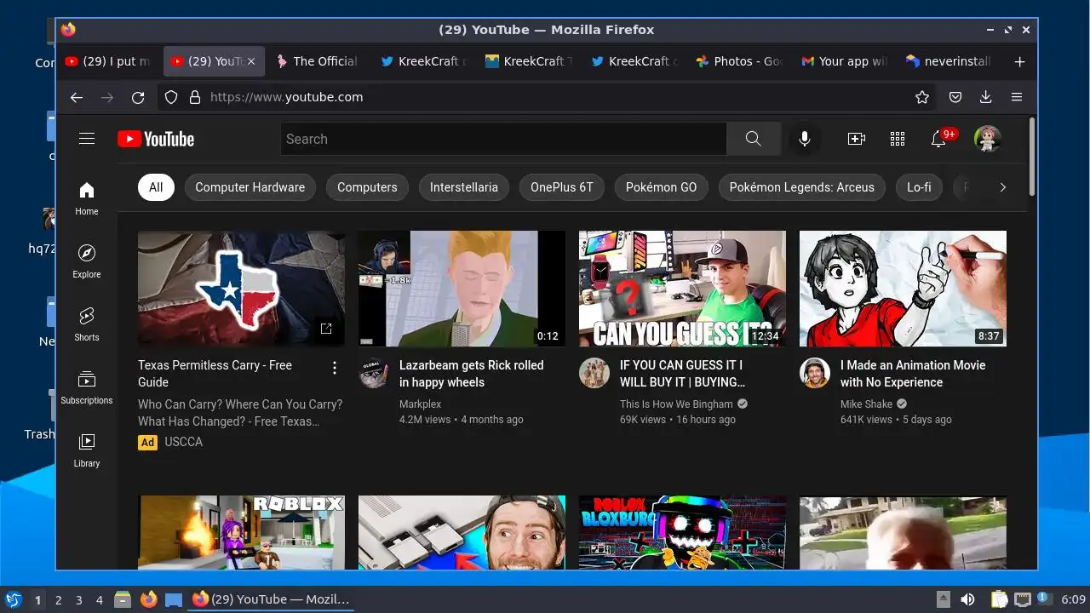Click the Firefox forward arrow

coord(107,97)
